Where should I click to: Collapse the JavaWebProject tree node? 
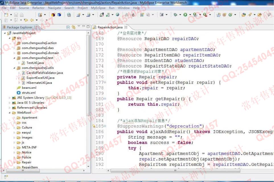click(x=5, y=33)
